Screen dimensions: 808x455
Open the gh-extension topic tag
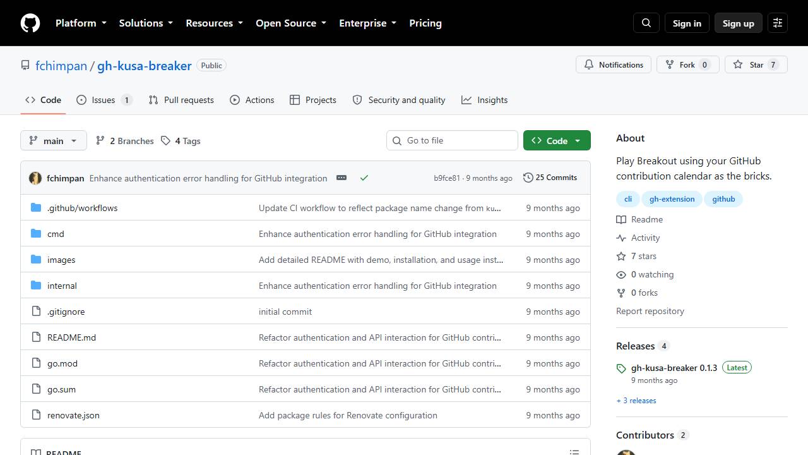(672, 199)
